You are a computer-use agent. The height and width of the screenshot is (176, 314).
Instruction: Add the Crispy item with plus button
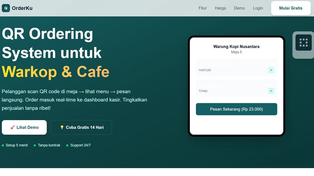(x=271, y=91)
